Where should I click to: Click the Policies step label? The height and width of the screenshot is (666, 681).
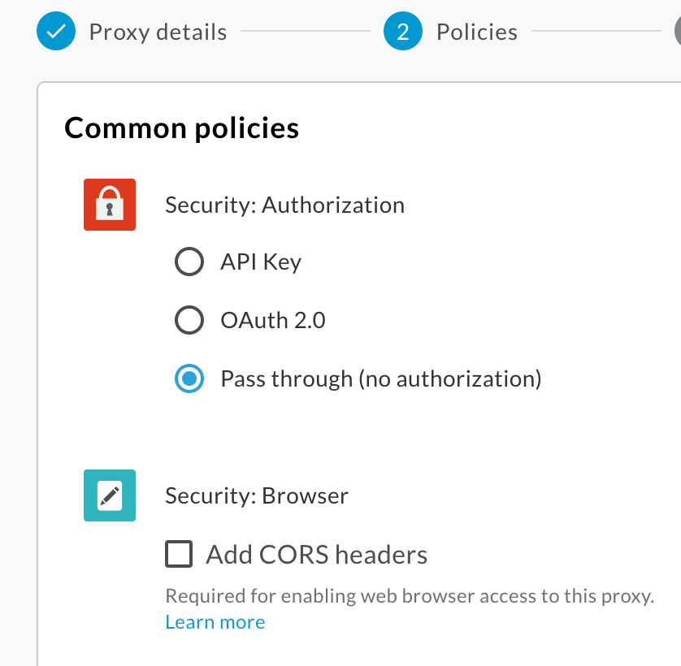[x=476, y=31]
